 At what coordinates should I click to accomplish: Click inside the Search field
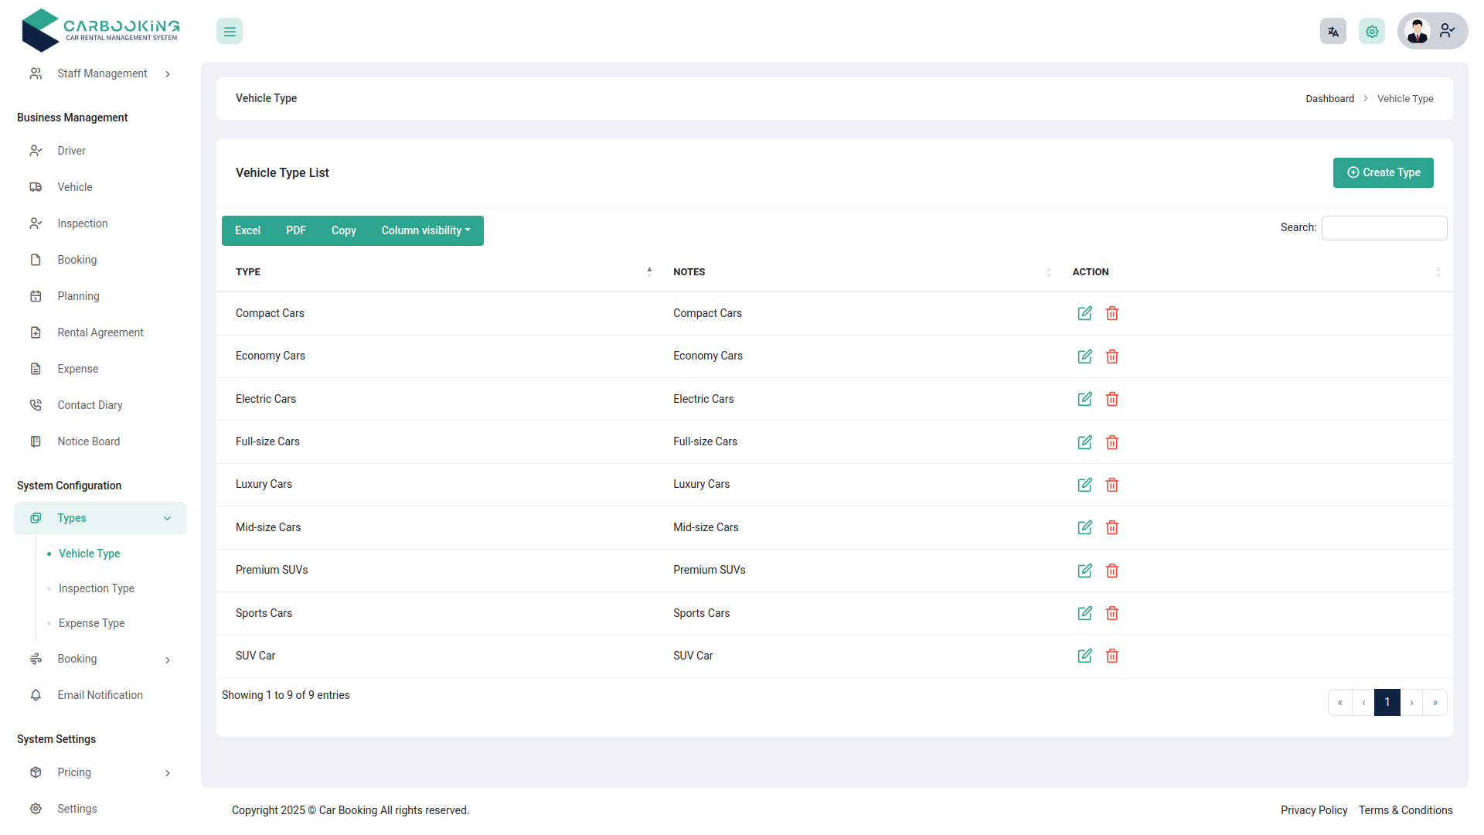coord(1384,227)
